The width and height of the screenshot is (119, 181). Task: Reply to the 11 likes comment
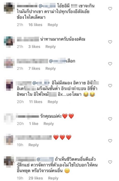[53, 102]
